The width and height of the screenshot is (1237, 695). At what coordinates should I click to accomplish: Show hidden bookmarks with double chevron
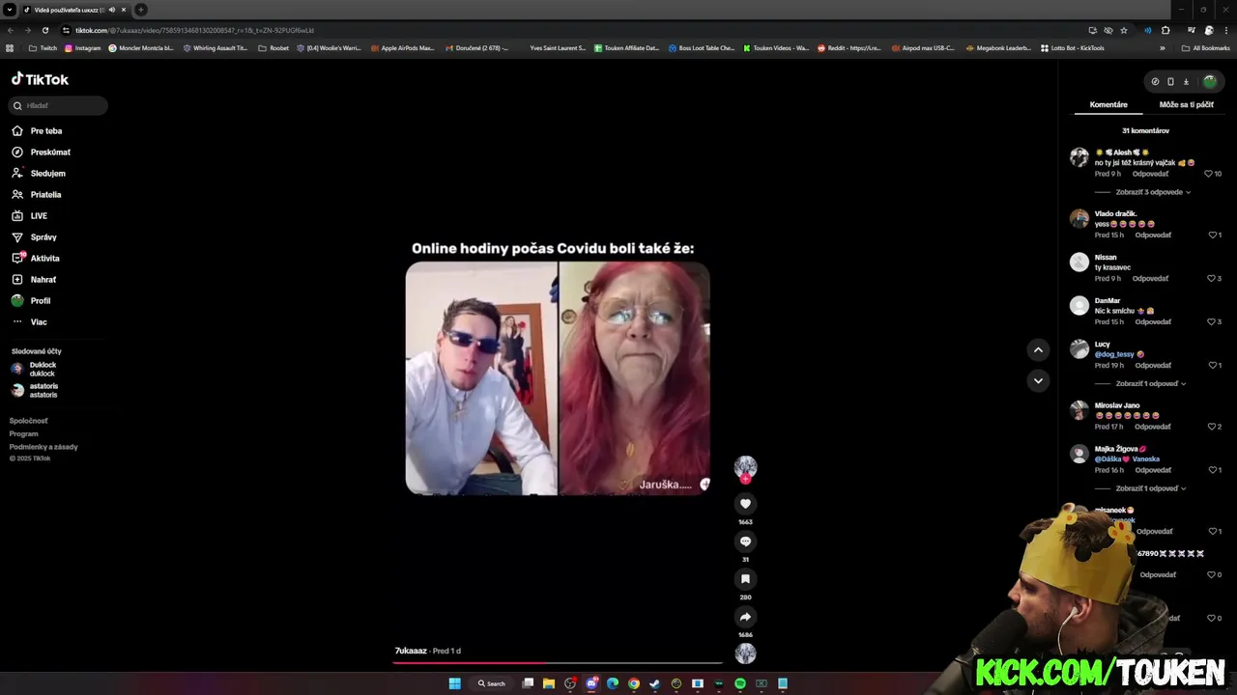[1163, 47]
